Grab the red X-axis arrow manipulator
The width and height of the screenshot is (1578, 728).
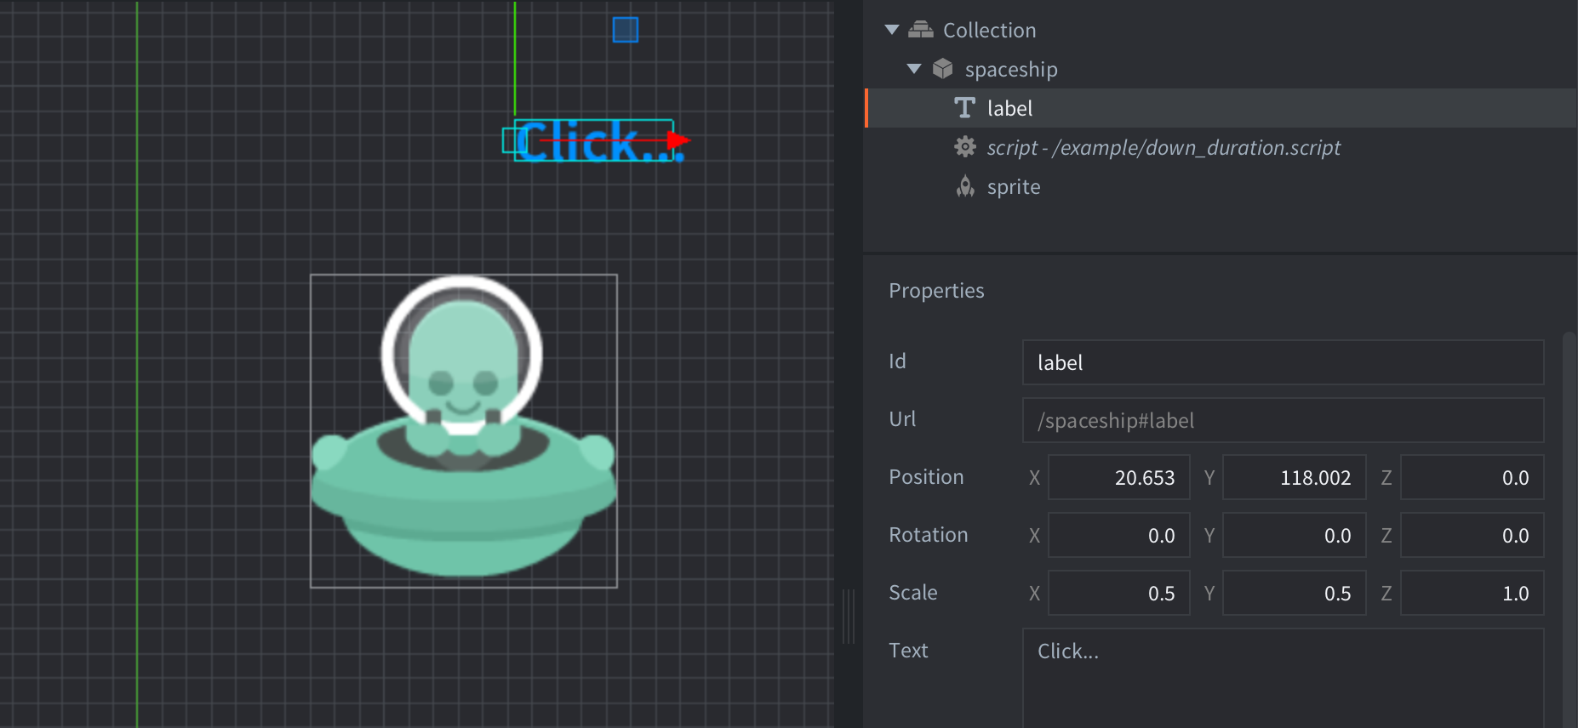click(x=678, y=140)
